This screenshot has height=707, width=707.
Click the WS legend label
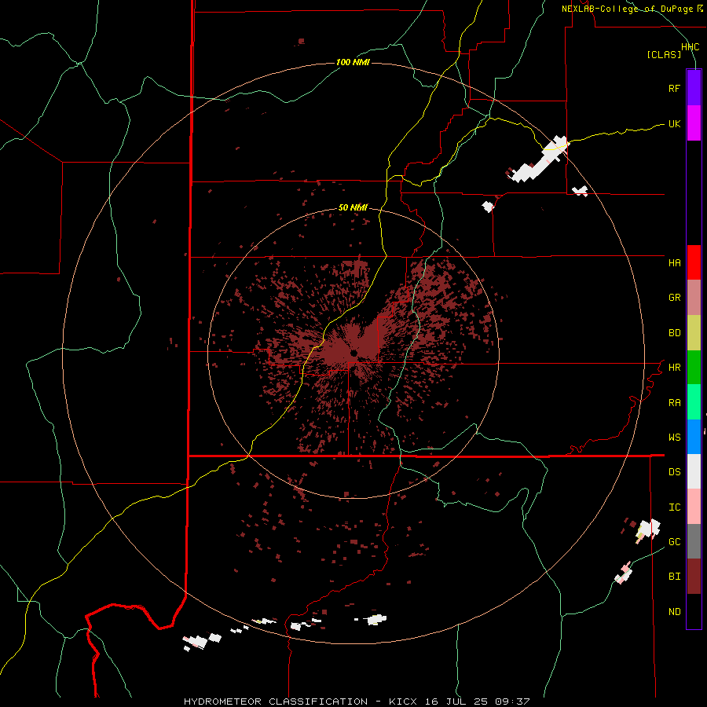point(674,437)
